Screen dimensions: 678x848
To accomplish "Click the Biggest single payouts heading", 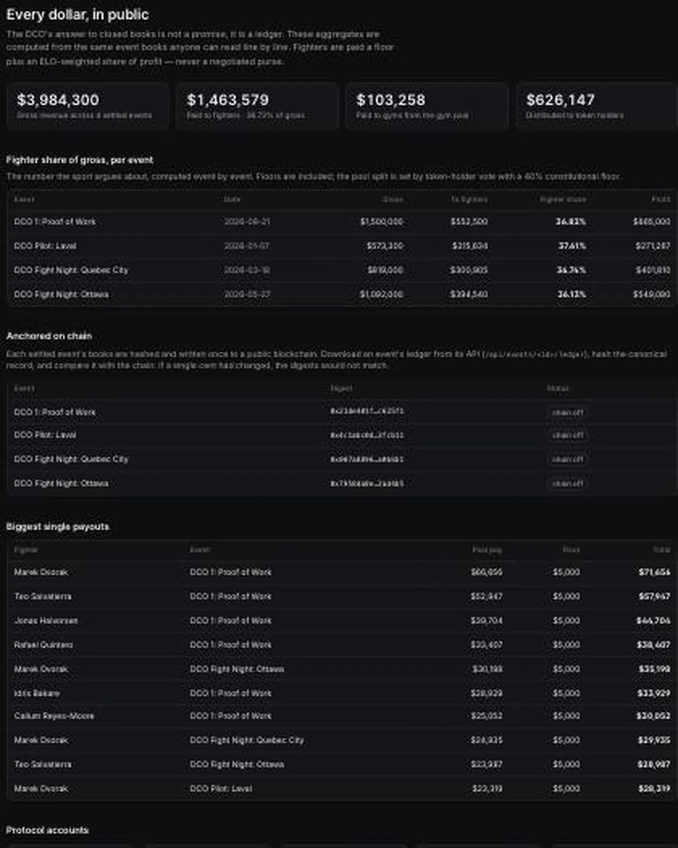I will [57, 527].
